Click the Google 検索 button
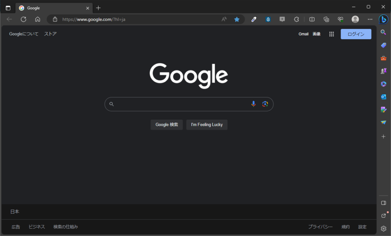 pos(166,125)
